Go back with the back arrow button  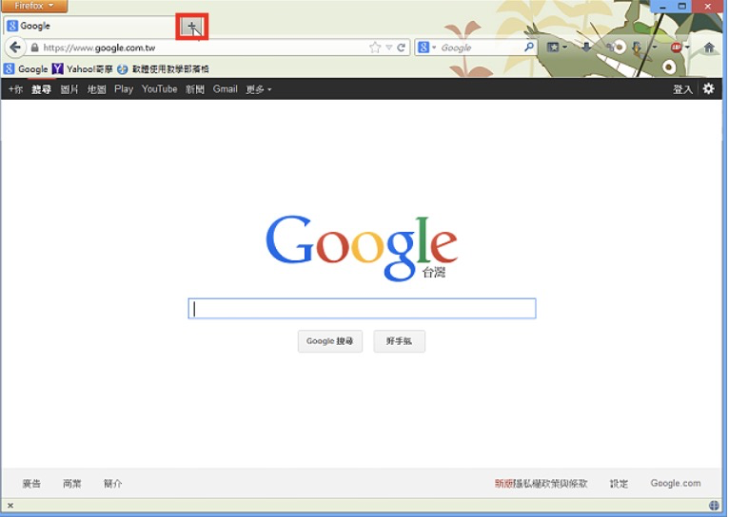[15, 48]
